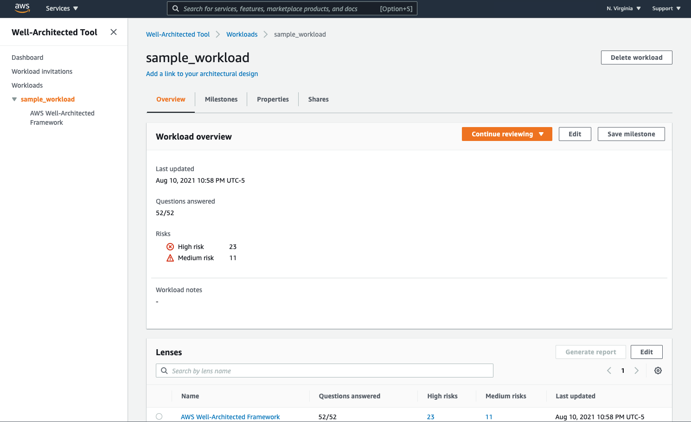This screenshot has width=691, height=422.
Task: Click lenses page number 1
Action: [623, 371]
